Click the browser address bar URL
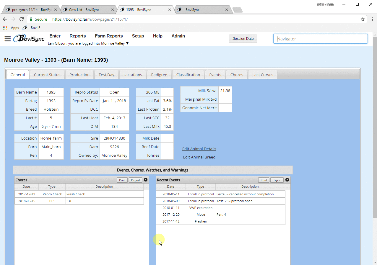The image size is (377, 265). coord(90,19)
